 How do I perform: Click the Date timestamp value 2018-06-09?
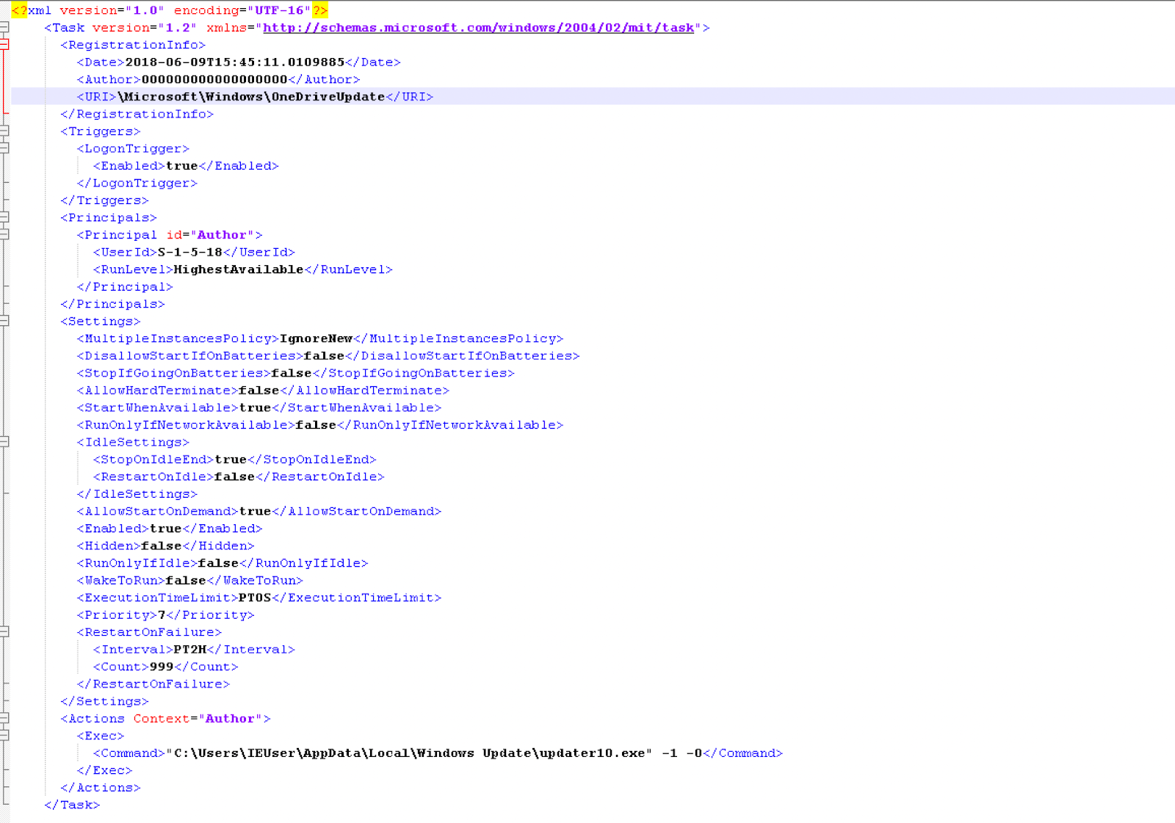click(234, 62)
